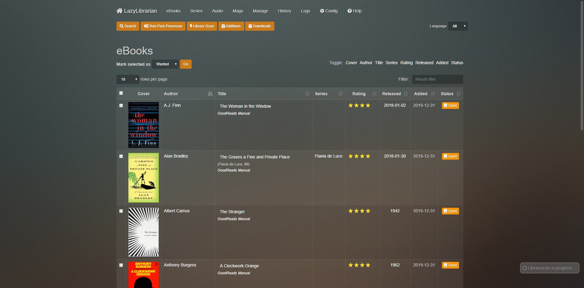
Task: Open Config via the gear icon
Action: pos(322,11)
